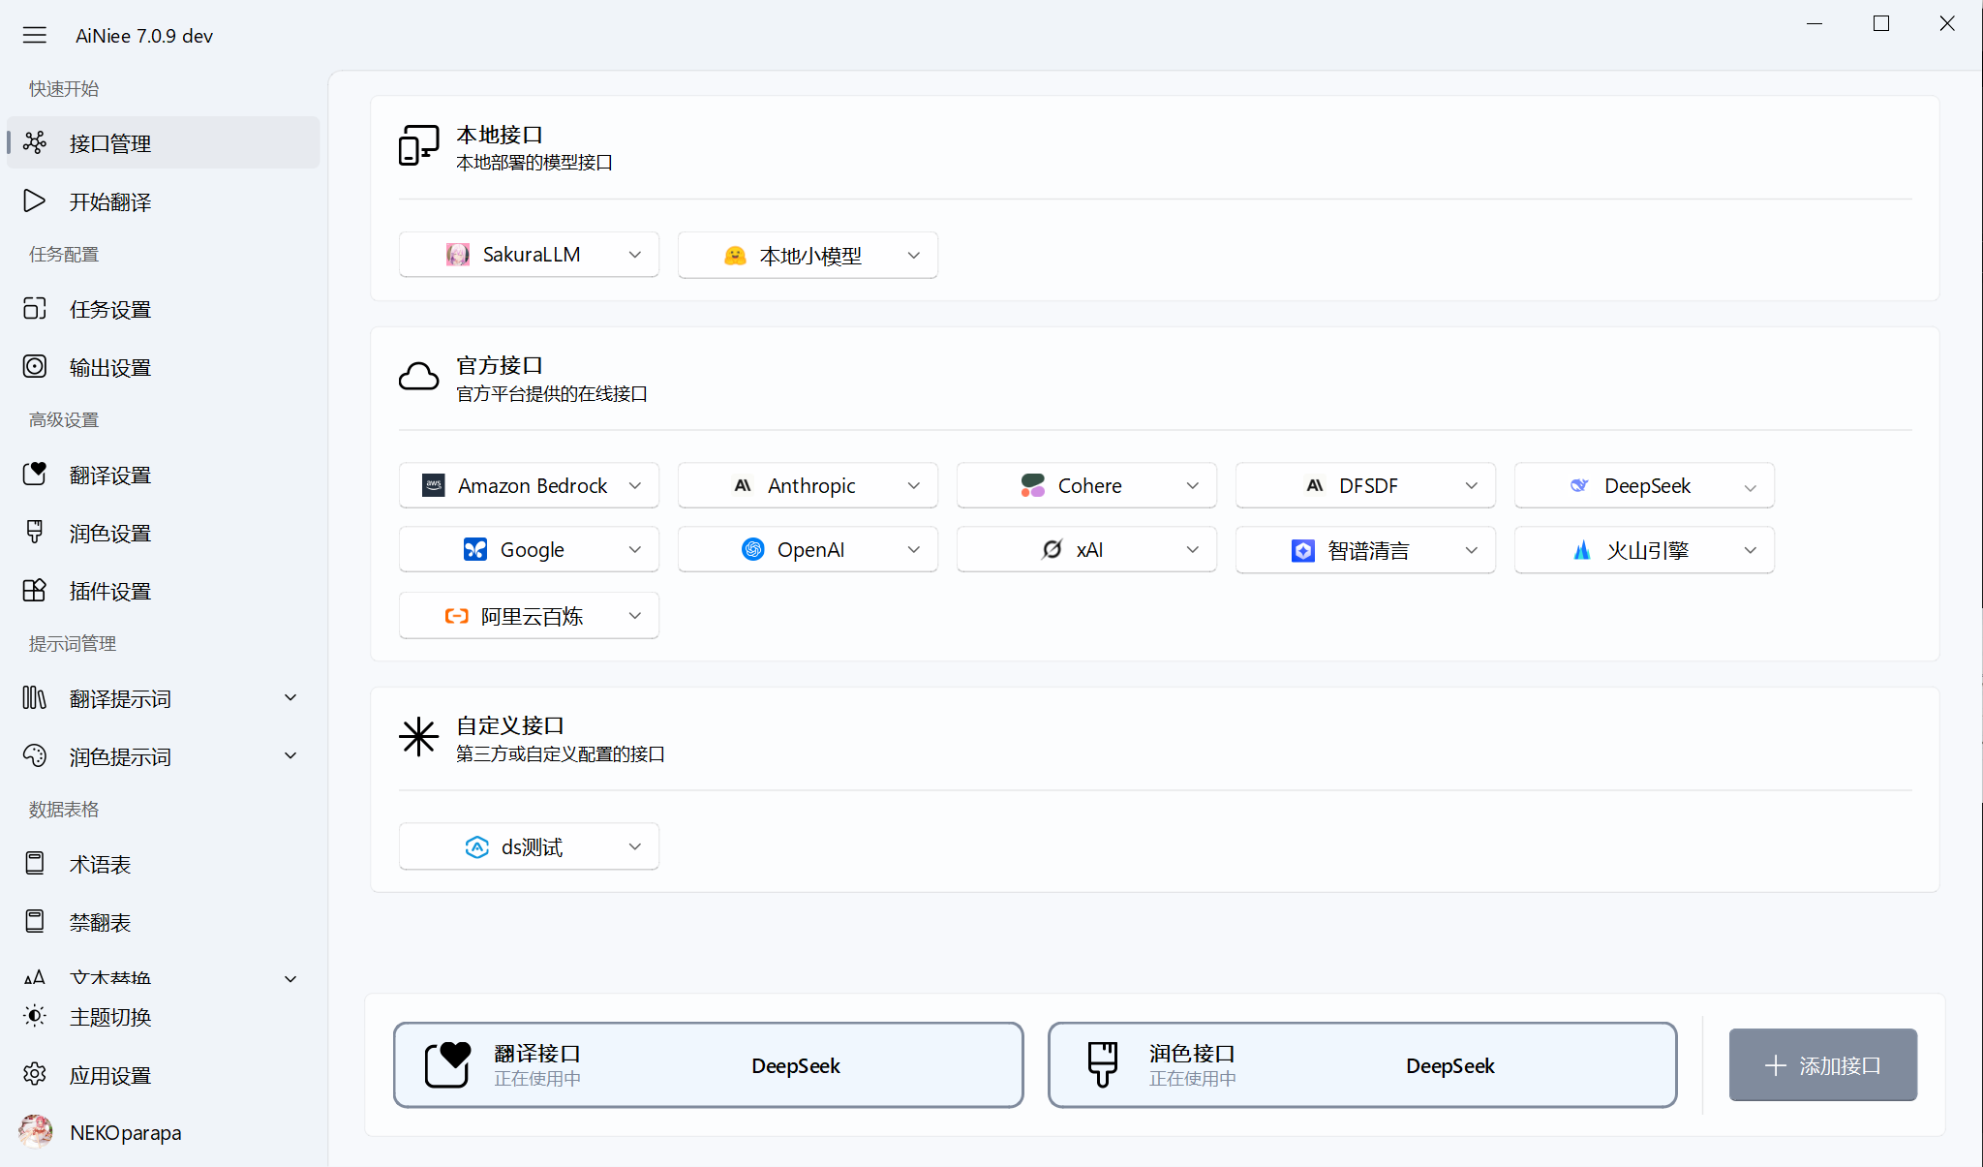Click the NEKOparapa avatar picture

coord(36,1132)
